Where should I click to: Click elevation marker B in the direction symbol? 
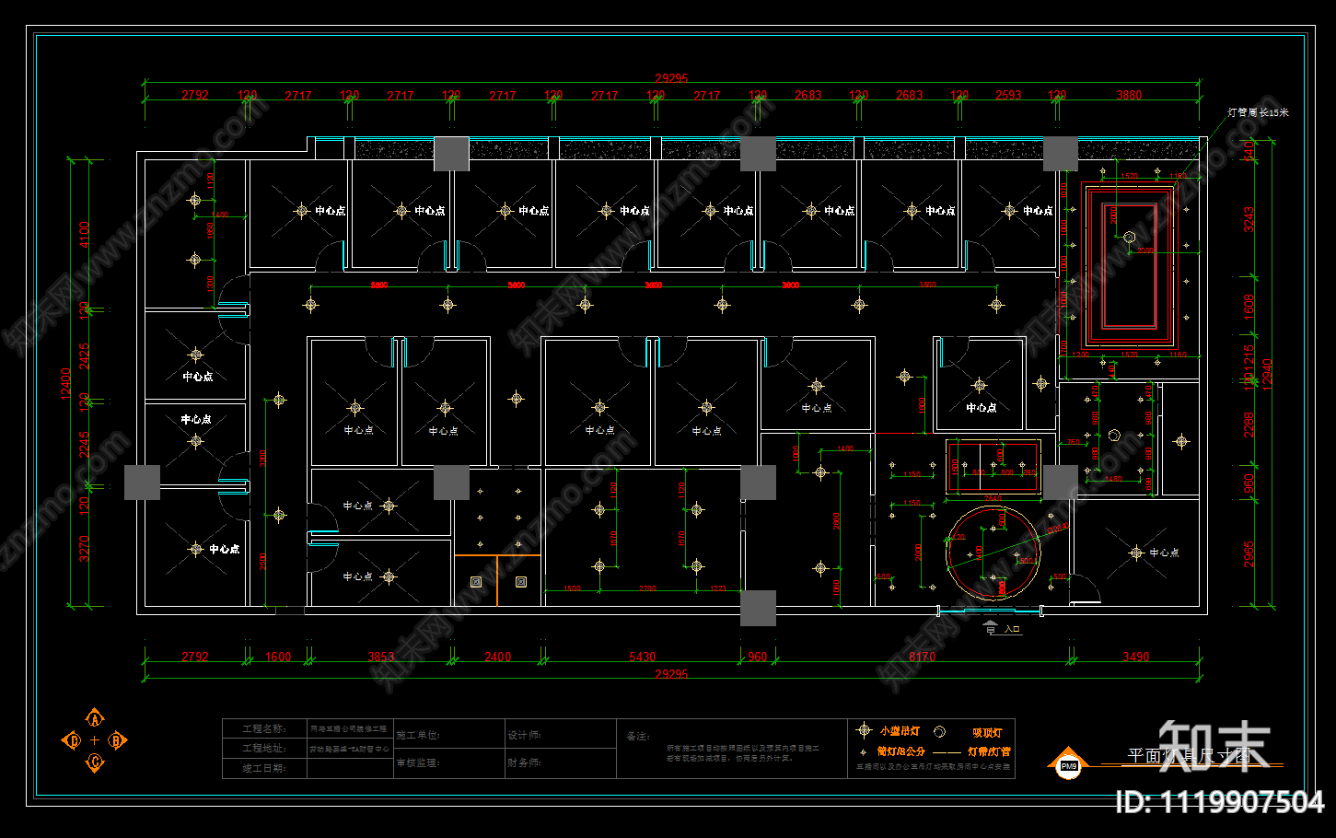click(117, 739)
